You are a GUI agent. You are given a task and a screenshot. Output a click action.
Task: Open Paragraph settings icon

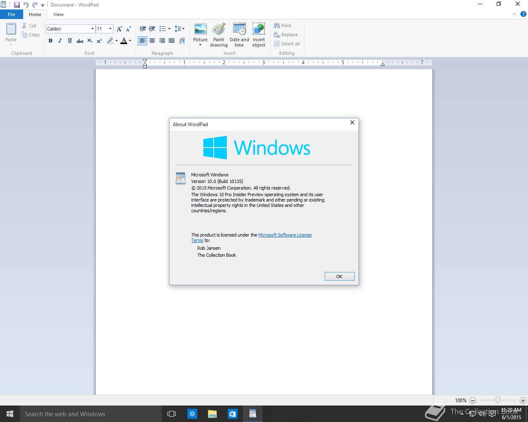pyautogui.click(x=182, y=41)
